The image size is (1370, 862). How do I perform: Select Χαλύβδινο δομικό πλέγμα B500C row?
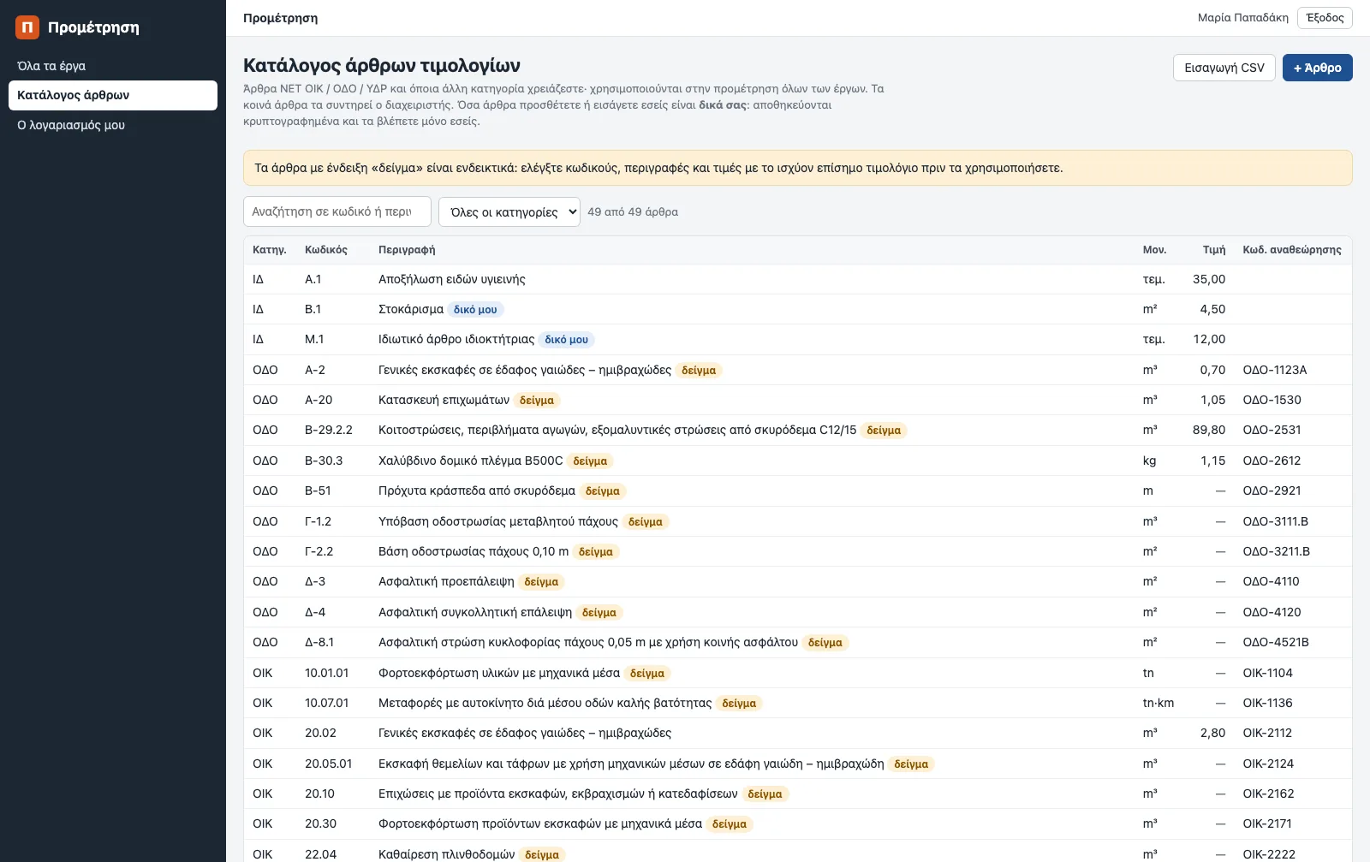798,461
